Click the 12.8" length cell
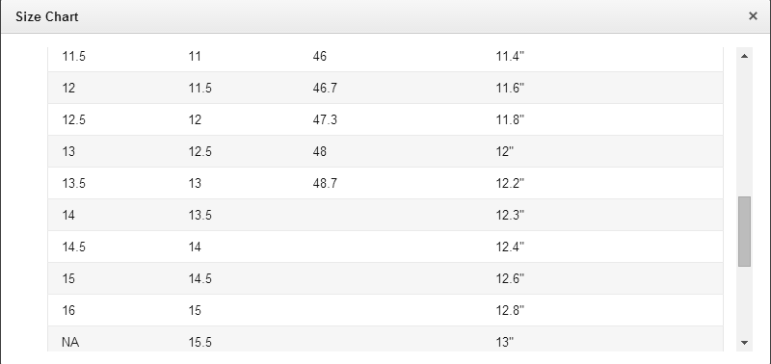The height and width of the screenshot is (364, 771). coord(510,310)
